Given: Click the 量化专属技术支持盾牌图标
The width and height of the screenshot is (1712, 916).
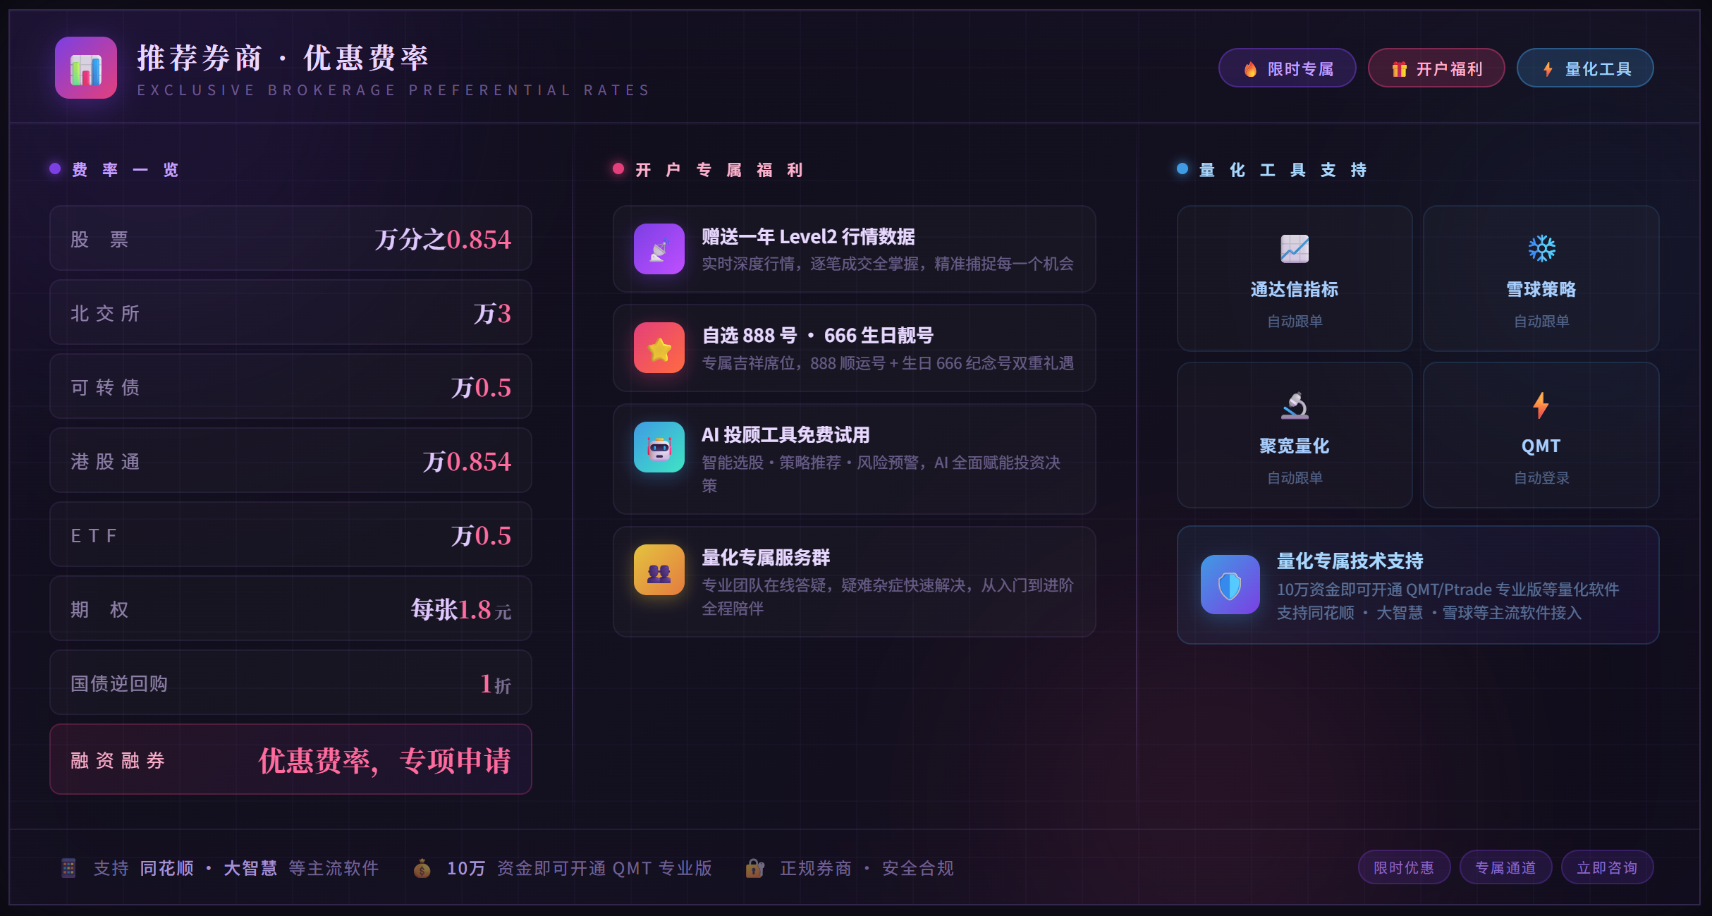Looking at the screenshot, I should point(1230,585).
